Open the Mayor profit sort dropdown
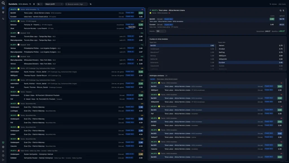 point(54,4)
